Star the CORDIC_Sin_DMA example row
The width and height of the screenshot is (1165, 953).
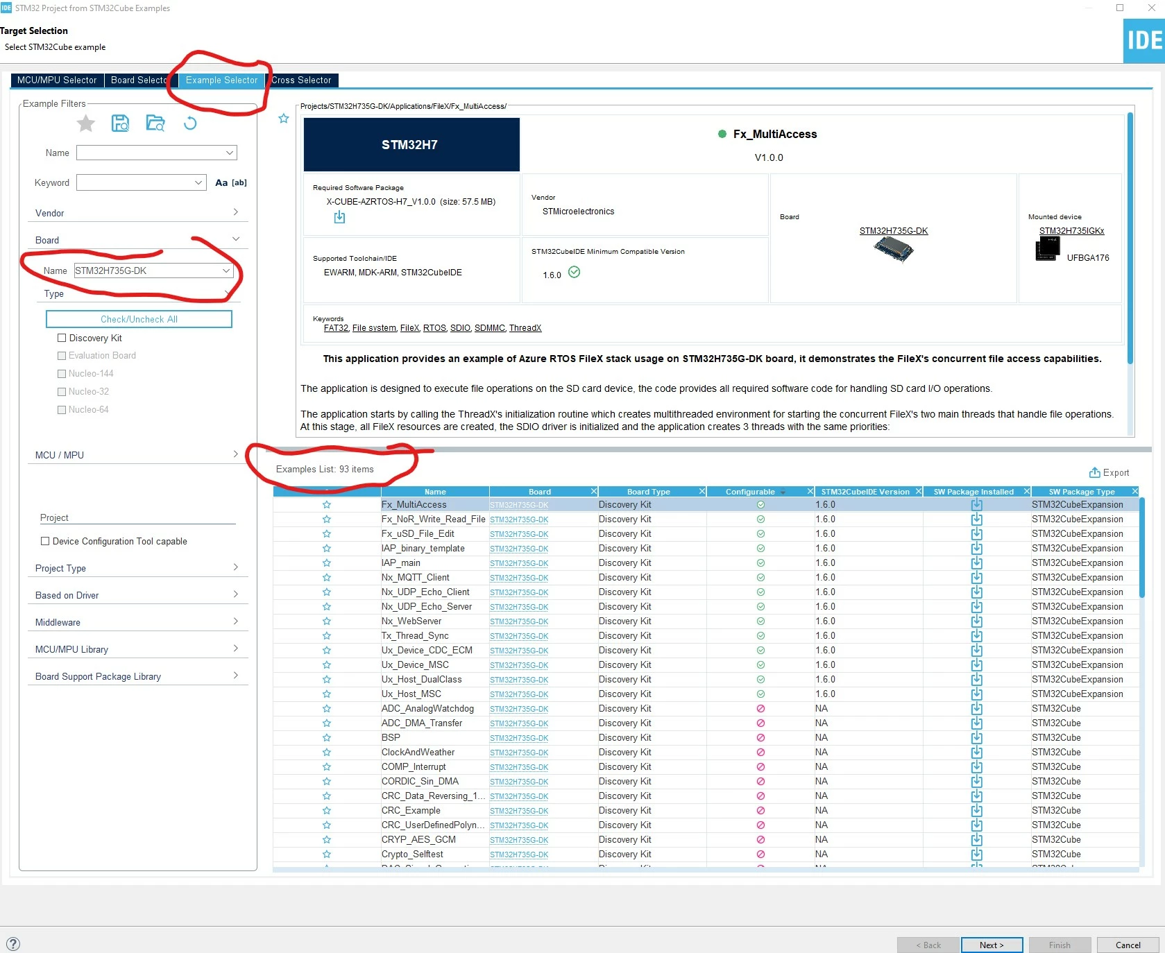click(x=327, y=782)
